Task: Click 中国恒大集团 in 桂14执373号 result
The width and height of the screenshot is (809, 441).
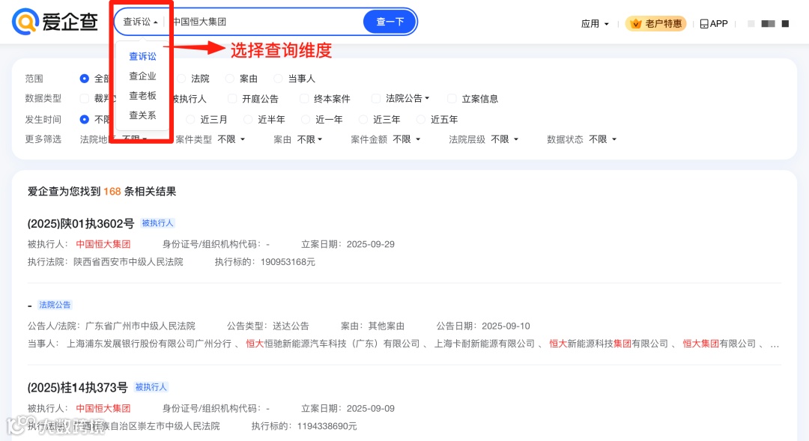Action: [x=103, y=408]
